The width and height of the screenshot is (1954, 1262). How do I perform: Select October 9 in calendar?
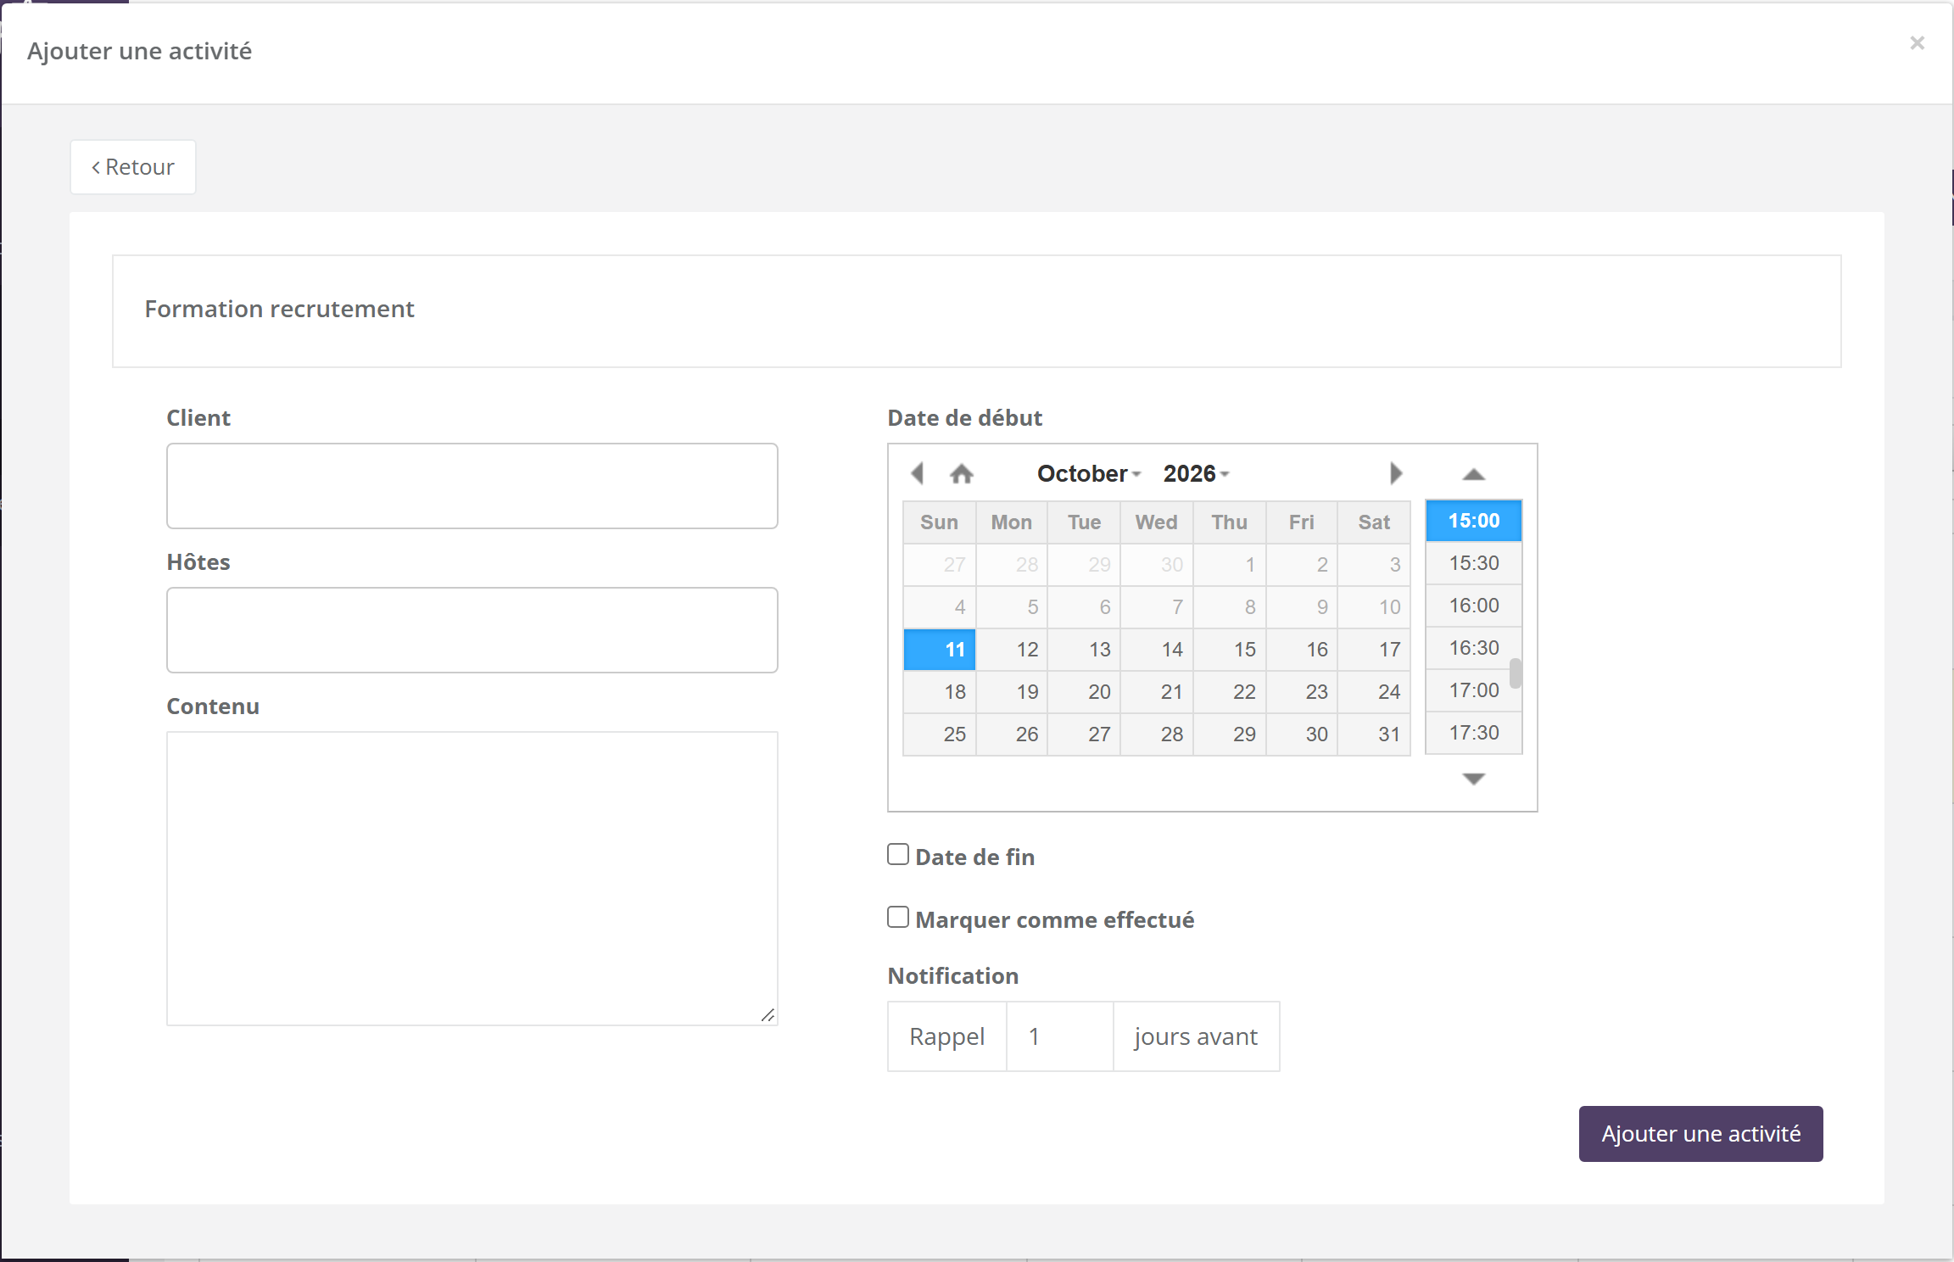(x=1302, y=607)
